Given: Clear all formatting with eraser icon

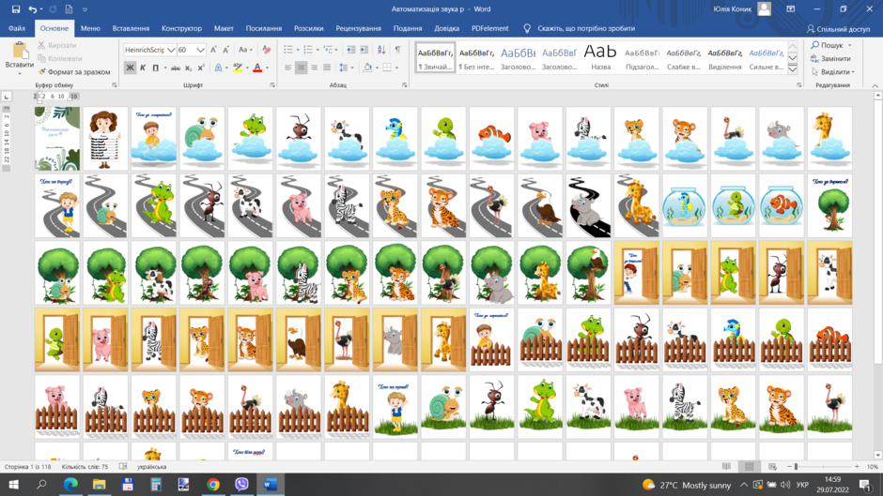Looking at the screenshot, I should pyautogui.click(x=267, y=50).
